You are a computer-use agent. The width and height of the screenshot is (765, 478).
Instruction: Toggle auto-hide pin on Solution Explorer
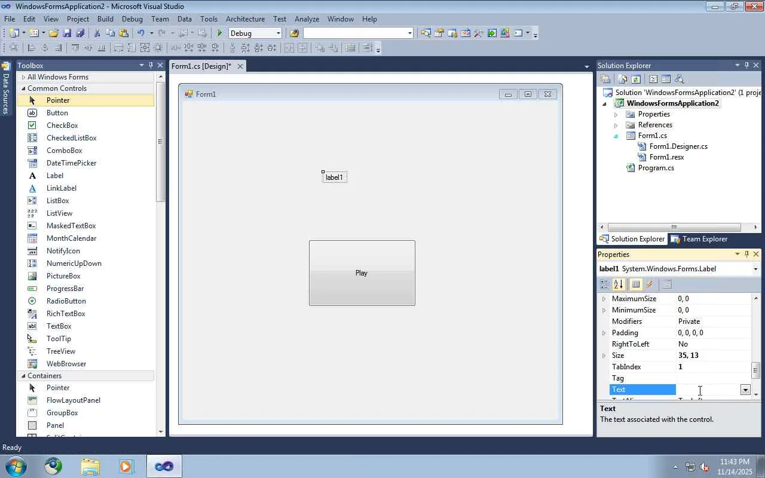click(x=746, y=65)
